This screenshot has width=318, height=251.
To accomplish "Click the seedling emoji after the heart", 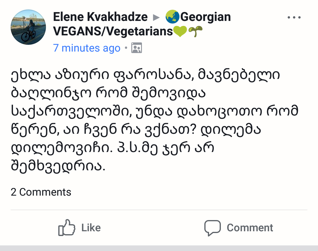I will pyautogui.click(x=195, y=32).
